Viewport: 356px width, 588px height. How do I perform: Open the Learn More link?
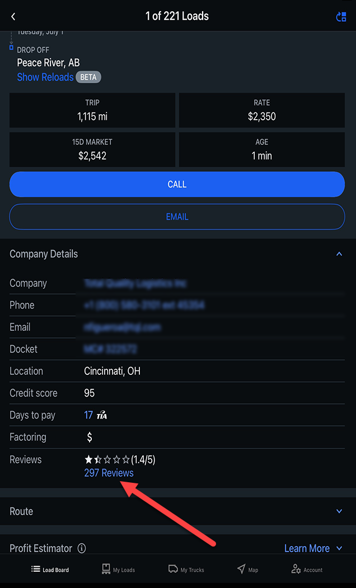tap(307, 548)
